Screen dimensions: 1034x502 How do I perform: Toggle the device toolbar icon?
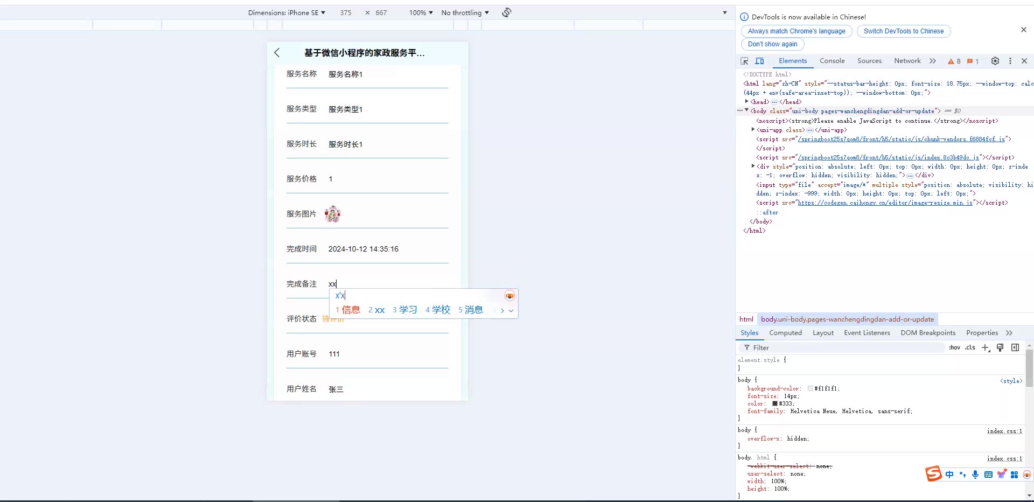[x=759, y=61]
